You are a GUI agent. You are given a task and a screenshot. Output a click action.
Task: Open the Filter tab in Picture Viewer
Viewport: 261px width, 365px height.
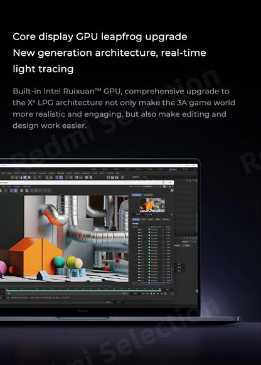(x=158, y=220)
